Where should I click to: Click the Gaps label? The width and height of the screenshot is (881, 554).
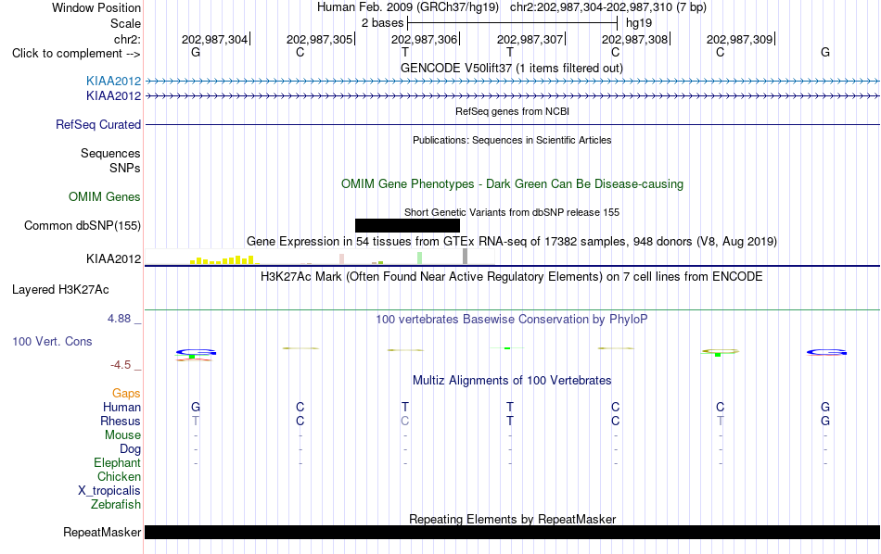[126, 394]
